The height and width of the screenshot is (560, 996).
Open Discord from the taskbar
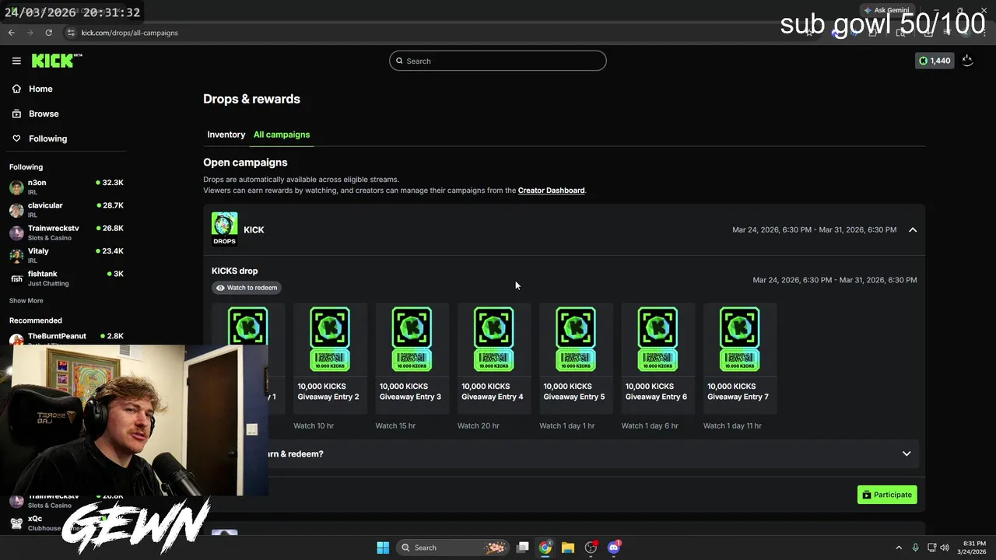click(613, 548)
